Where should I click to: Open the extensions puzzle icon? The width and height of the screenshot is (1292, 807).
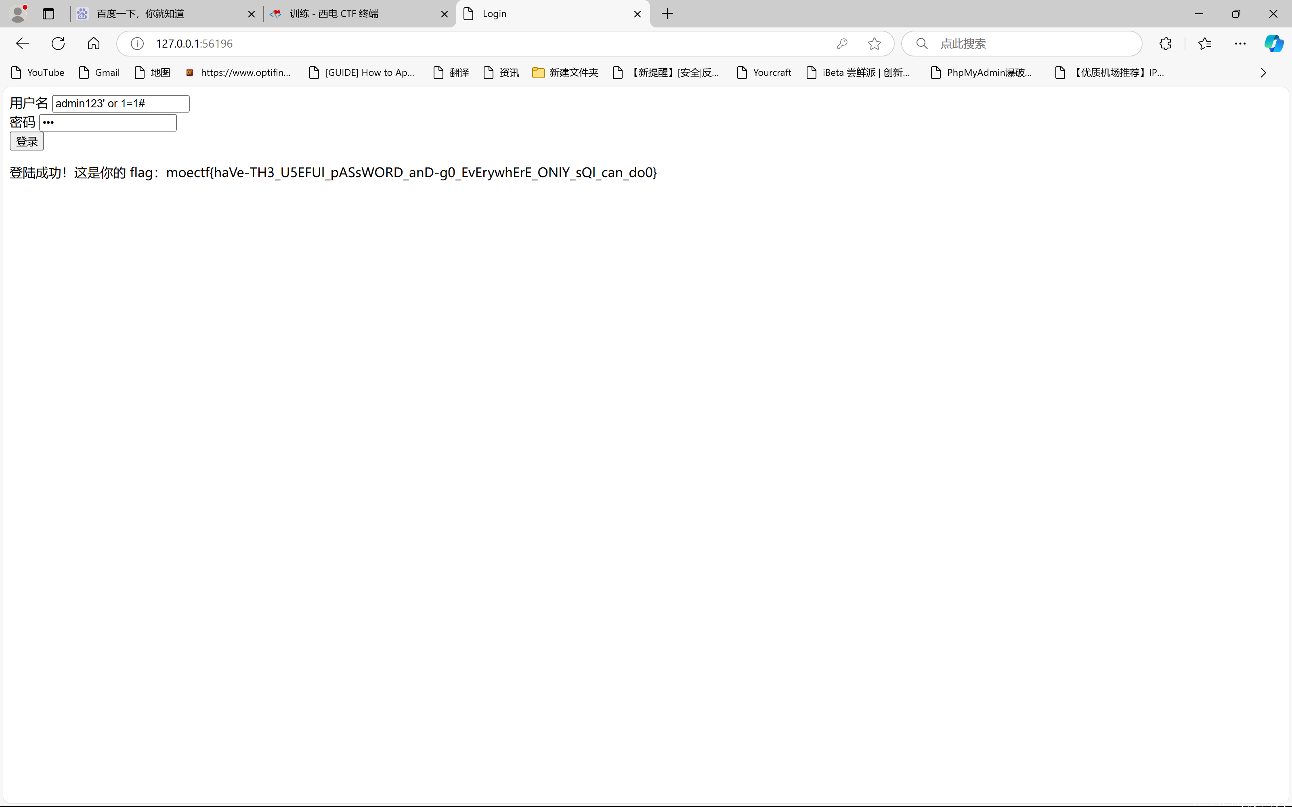click(1166, 44)
